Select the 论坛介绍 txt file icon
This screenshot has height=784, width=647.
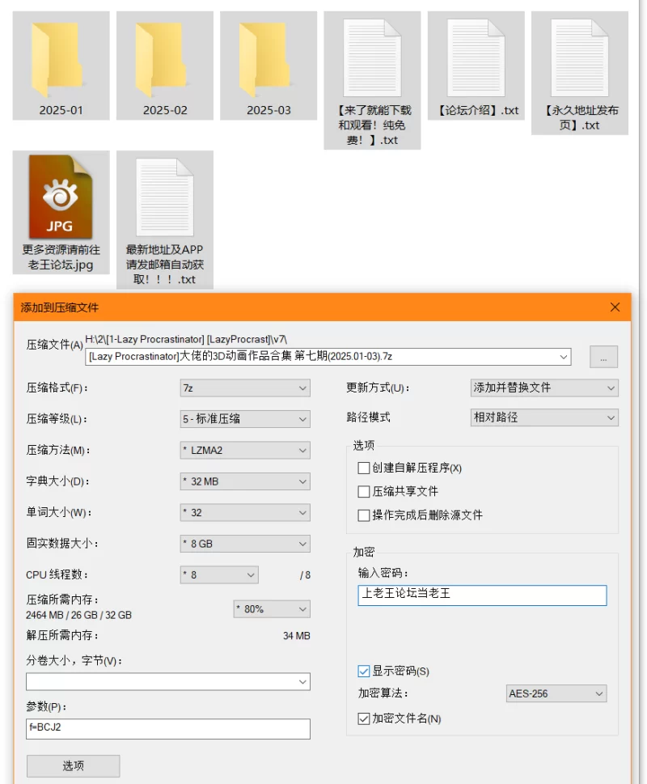(476, 58)
